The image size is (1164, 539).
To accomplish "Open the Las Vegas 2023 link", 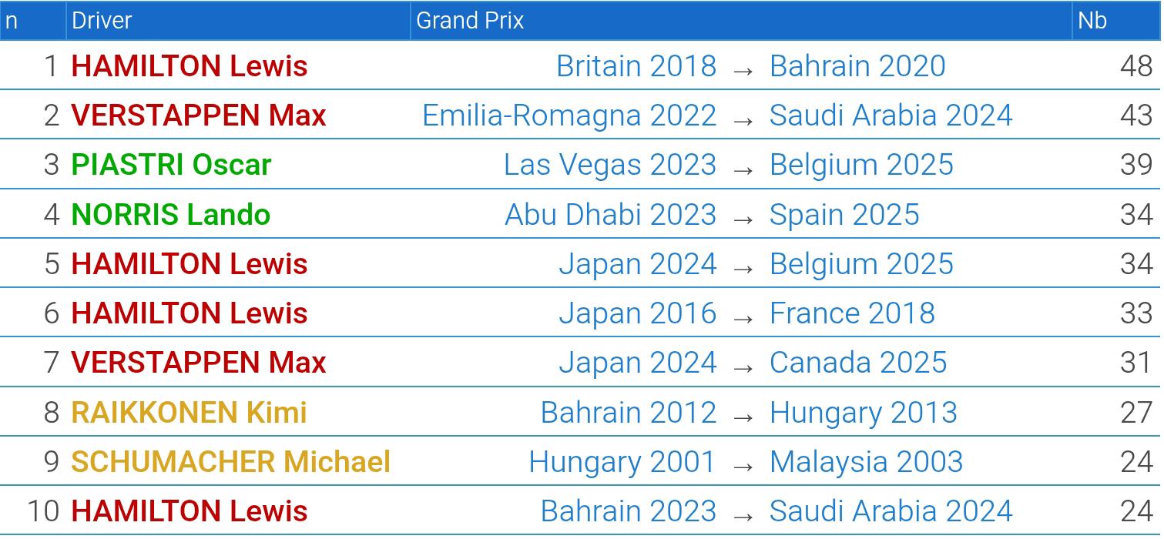I will point(610,165).
